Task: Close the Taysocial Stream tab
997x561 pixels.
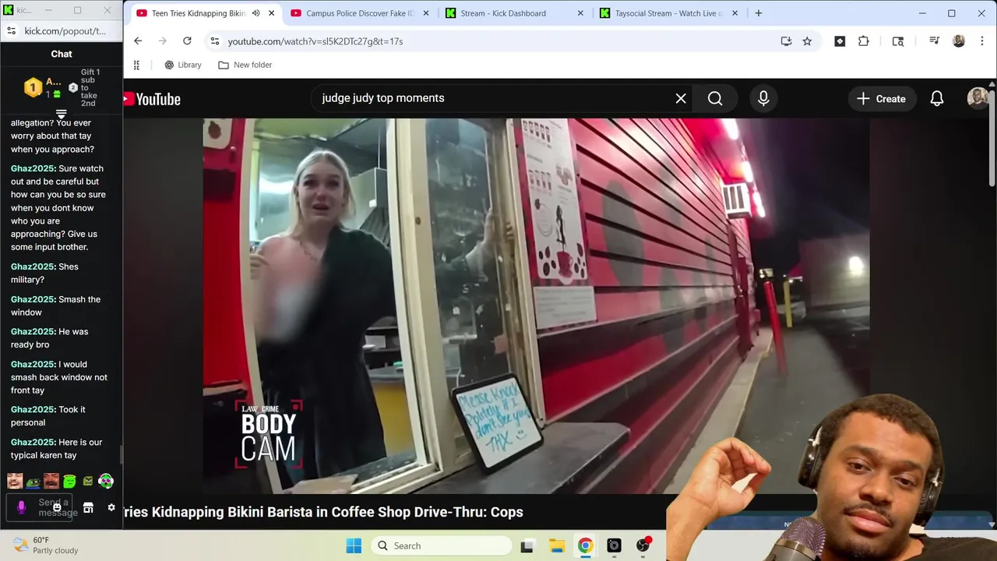Action: tap(734, 13)
